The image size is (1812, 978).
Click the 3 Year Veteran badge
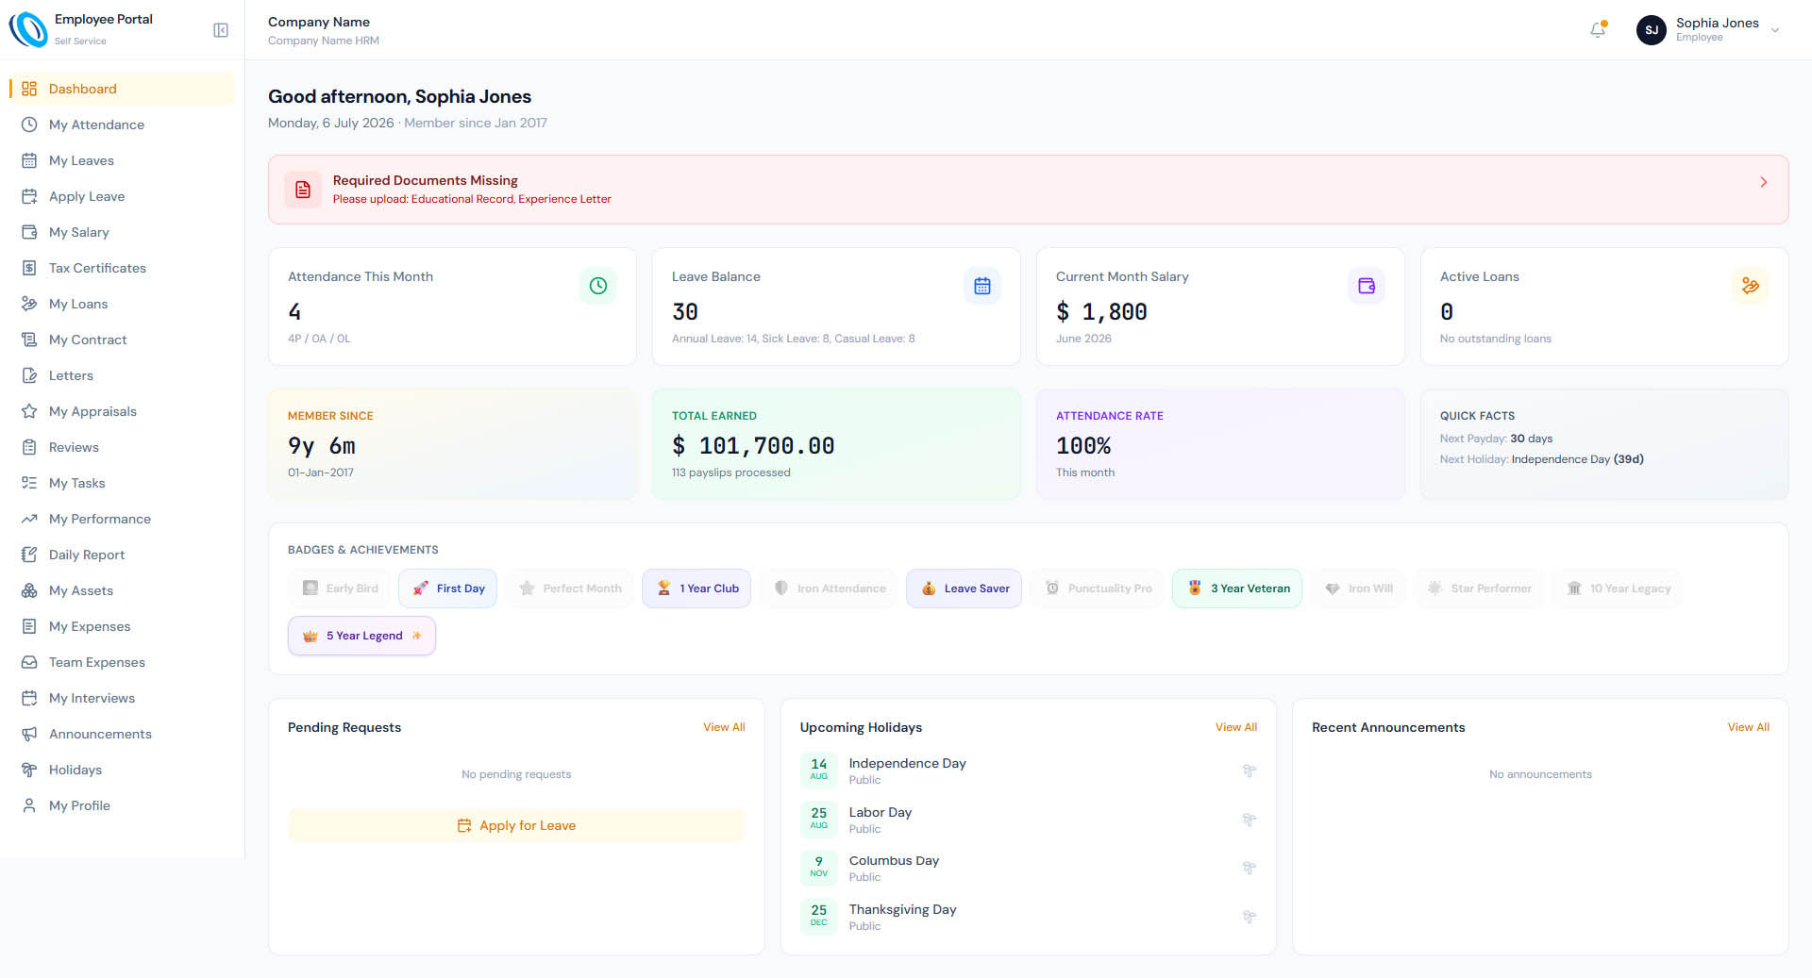click(1237, 588)
